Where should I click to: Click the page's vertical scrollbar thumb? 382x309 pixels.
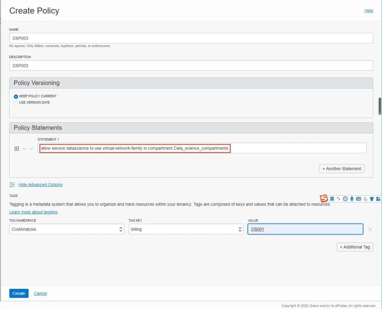[380, 106]
